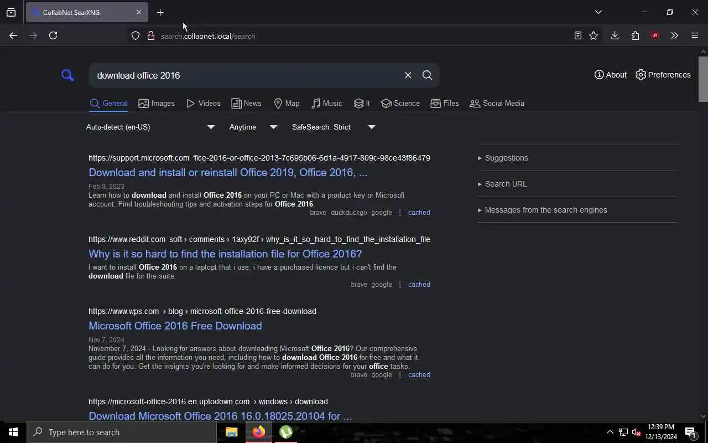The image size is (708, 443).
Task: Open File Explorer from the taskbar
Action: 232,432
